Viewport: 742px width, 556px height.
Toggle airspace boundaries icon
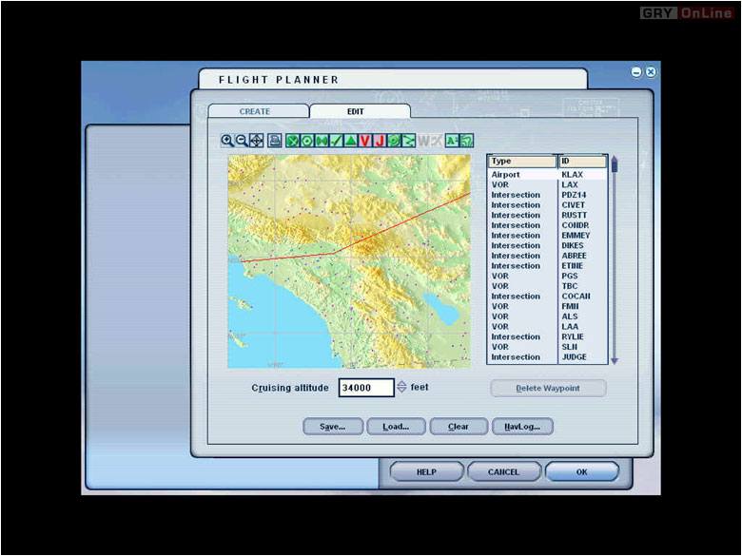pos(394,141)
